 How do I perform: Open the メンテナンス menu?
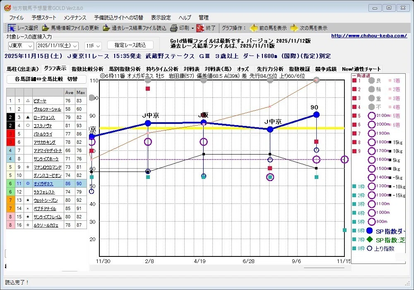[75, 18]
